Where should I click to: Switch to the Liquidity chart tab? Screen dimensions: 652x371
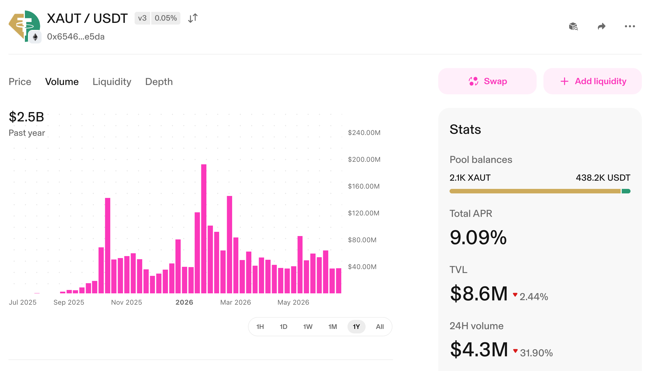coord(112,82)
